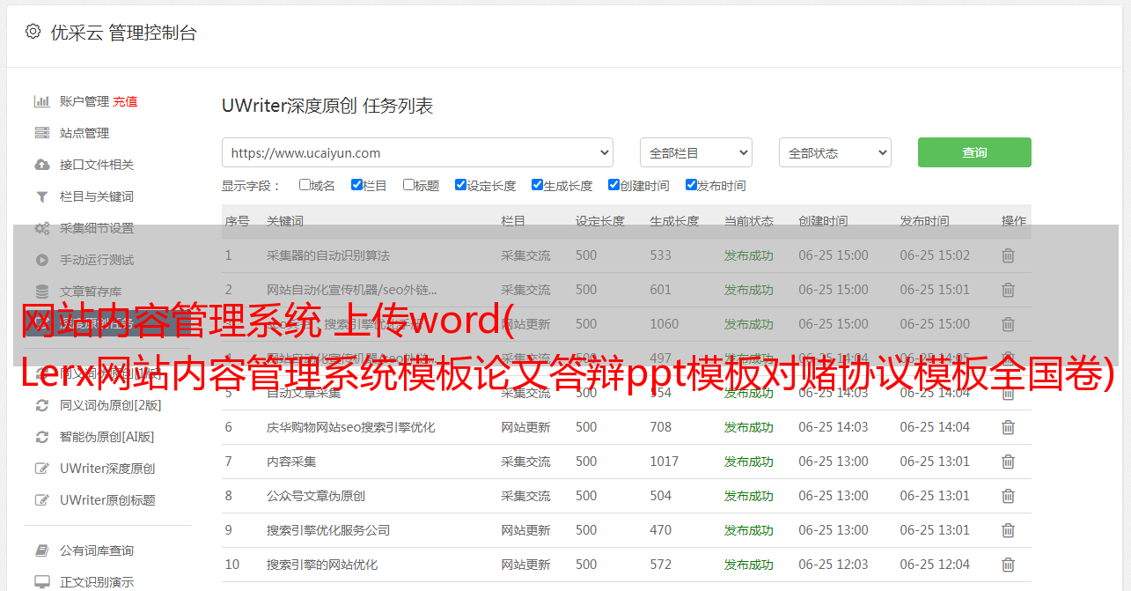Disable the 发布时间 field checkbox
Viewport: 1131px width, 591px height.
click(691, 185)
